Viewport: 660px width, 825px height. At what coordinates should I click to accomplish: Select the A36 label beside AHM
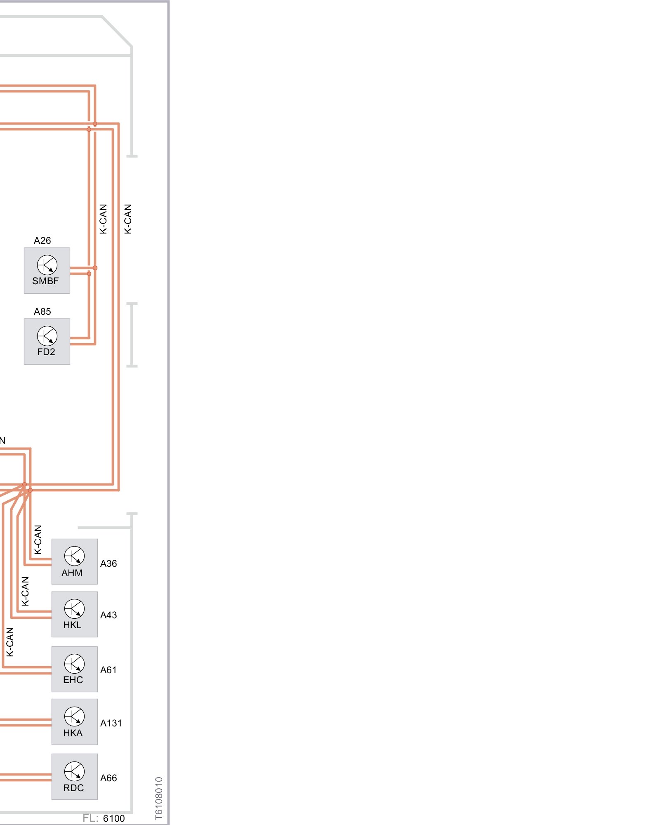108,563
